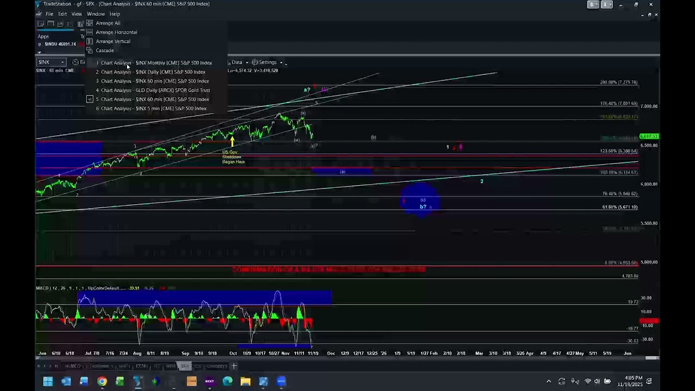The image size is (695, 391).
Task: Select the ES workspace tab
Action: (x=199, y=366)
